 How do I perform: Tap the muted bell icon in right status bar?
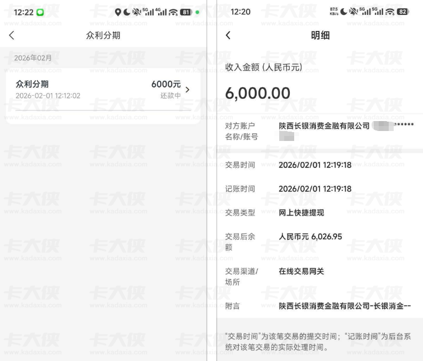click(x=353, y=12)
